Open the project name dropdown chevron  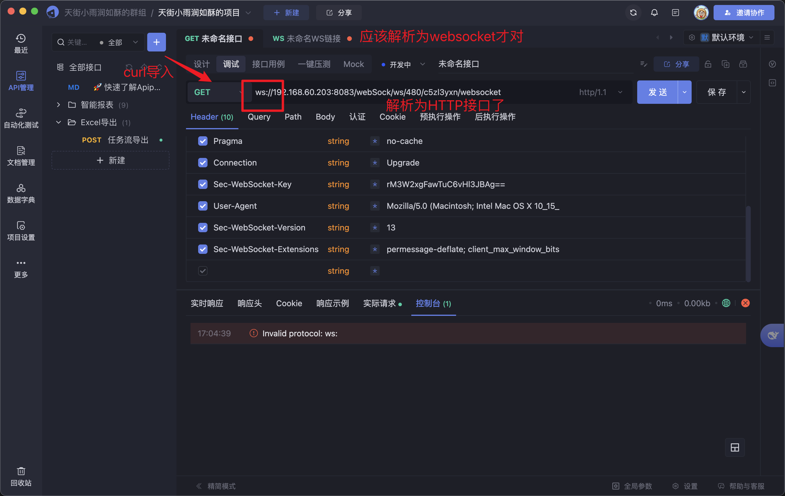click(248, 13)
